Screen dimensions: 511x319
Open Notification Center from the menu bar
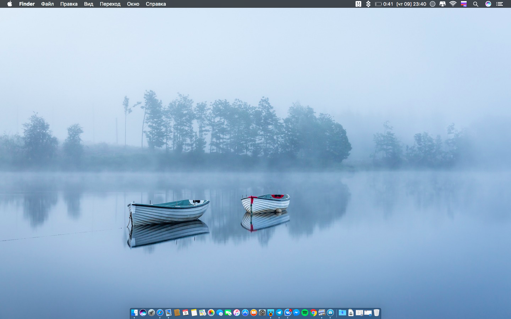[500, 4]
